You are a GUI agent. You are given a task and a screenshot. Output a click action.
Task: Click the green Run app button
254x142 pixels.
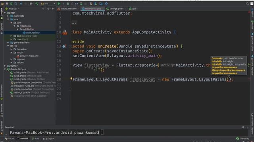59,4
